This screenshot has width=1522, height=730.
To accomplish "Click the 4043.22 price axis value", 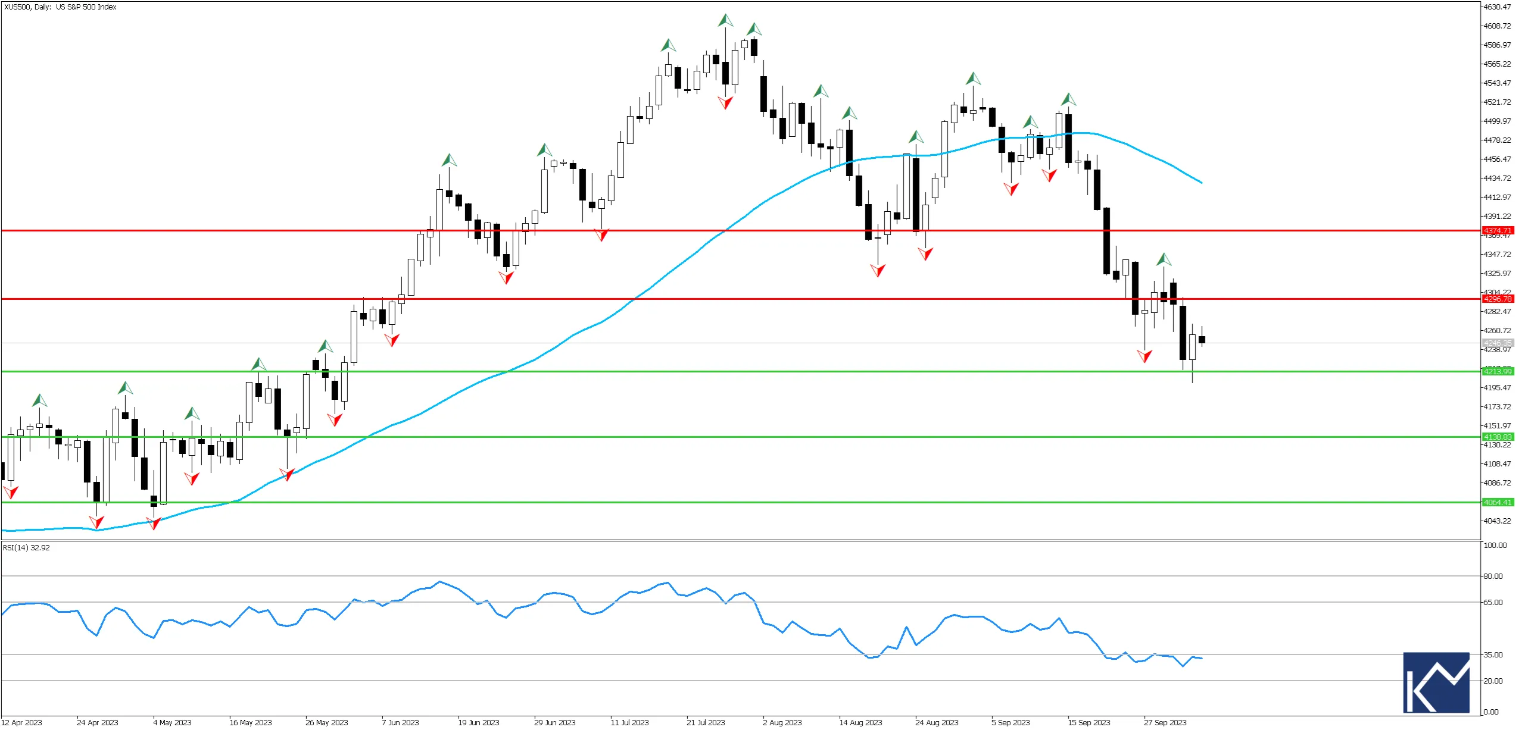I will tap(1497, 521).
